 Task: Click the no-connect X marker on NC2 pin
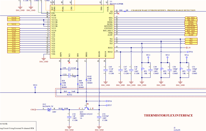click(118, 14)
